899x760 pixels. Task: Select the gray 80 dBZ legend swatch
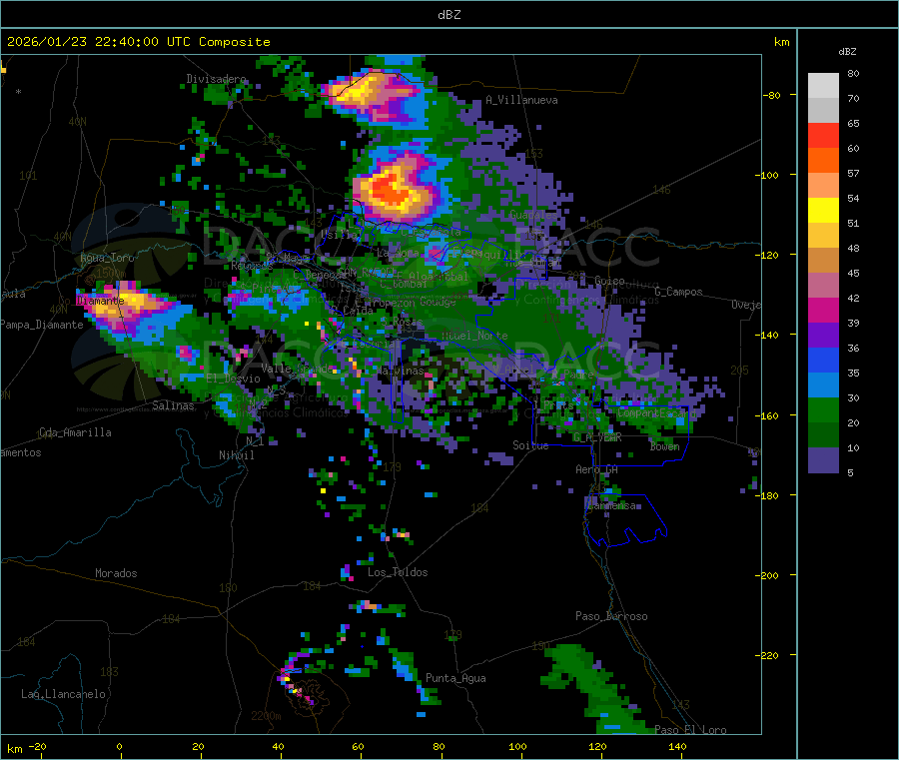823,86
